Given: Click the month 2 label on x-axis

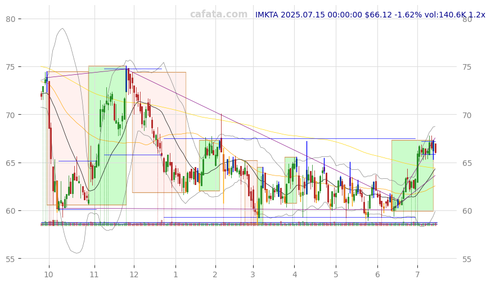Looking at the screenshot, I should click(215, 274).
